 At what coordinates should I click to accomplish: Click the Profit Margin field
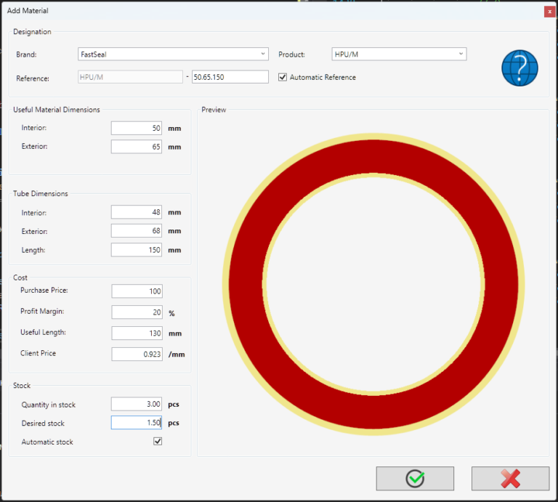click(137, 312)
